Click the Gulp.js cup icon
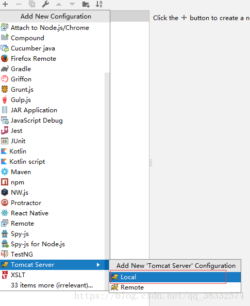 pos(5,100)
